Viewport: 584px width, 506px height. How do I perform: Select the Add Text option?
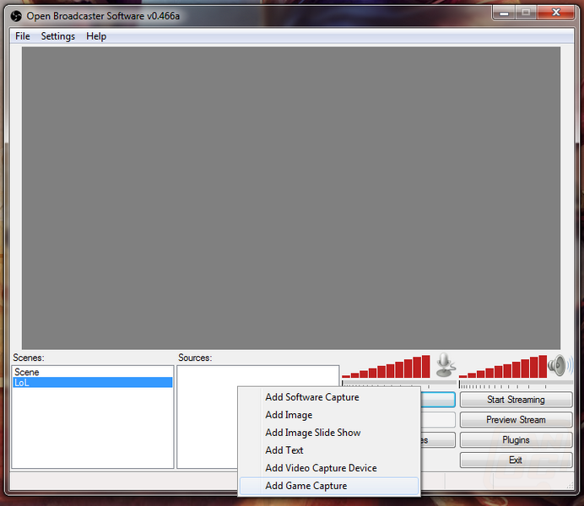[284, 450]
